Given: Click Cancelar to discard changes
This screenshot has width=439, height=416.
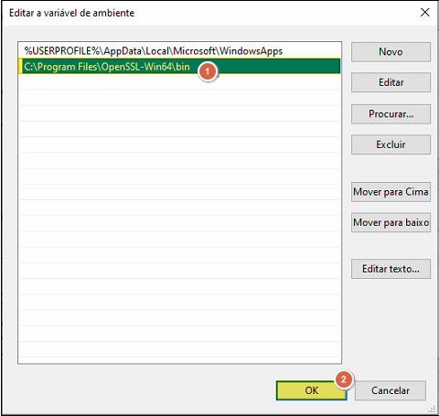Looking at the screenshot, I should tap(391, 390).
